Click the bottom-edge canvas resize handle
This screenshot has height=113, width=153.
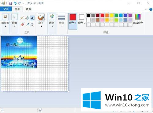pyautogui.click(x=35, y=91)
